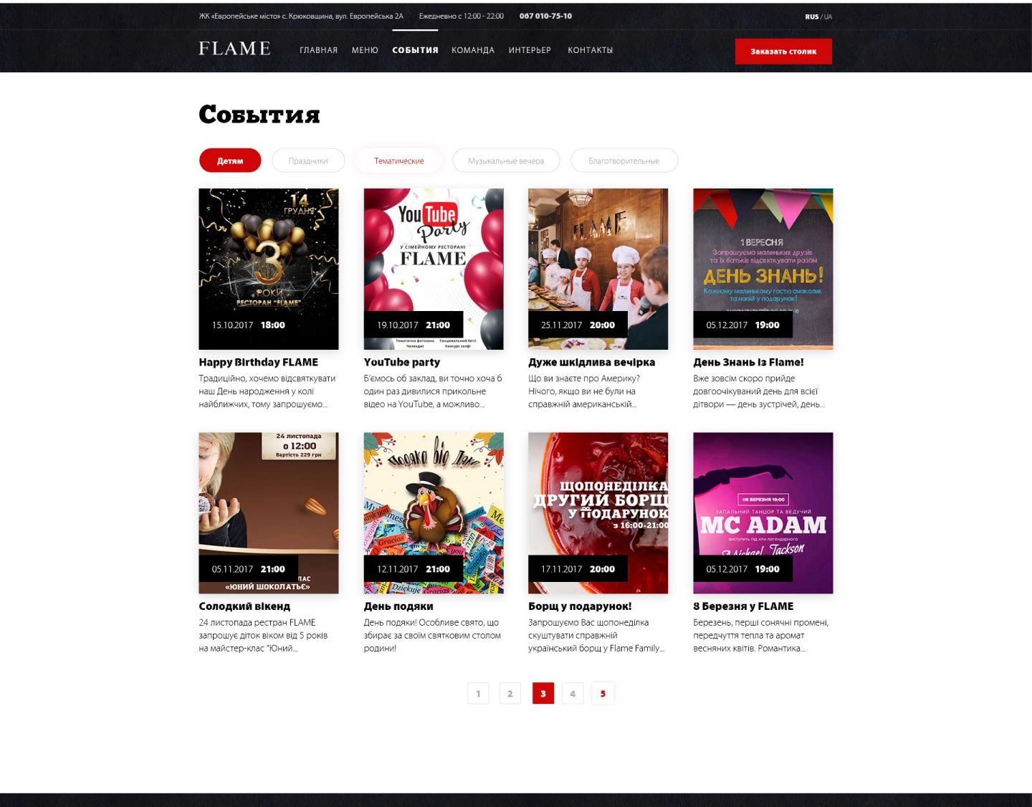Screen dimensions: 1032x807
Task: Choose the Благотворительные filter
Action: (623, 161)
